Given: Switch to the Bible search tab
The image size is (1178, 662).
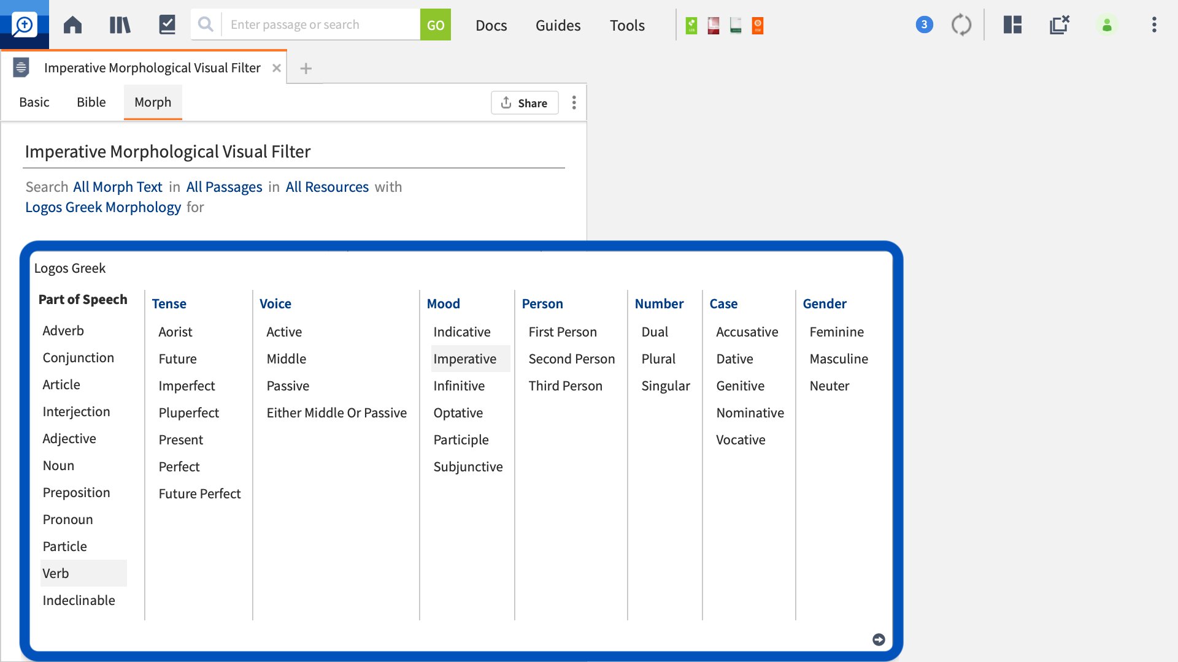Looking at the screenshot, I should [x=91, y=102].
